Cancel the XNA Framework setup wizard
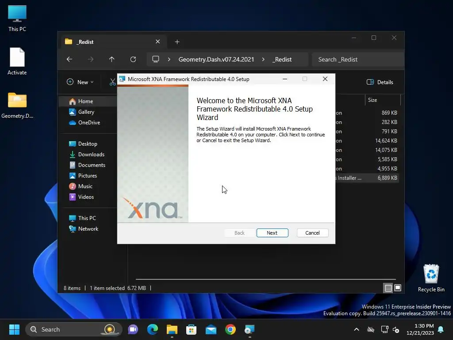The height and width of the screenshot is (340, 453). pos(312,233)
